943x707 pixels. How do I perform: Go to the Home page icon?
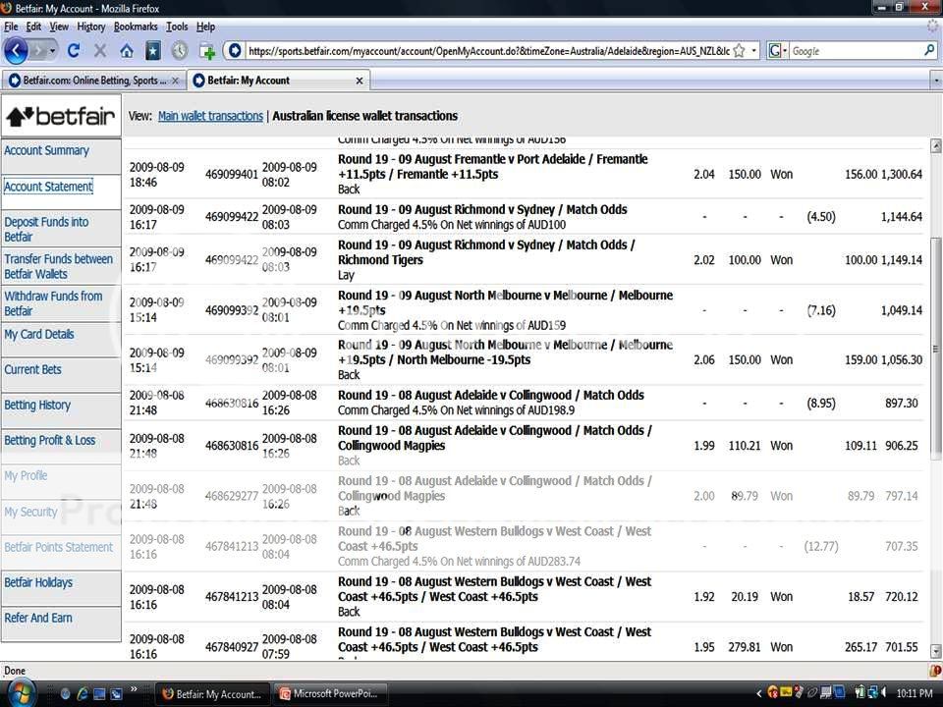coord(127,50)
